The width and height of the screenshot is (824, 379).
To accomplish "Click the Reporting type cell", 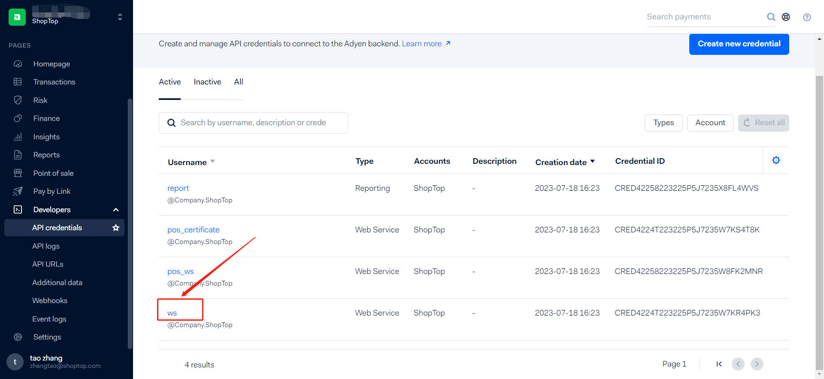I will (373, 188).
